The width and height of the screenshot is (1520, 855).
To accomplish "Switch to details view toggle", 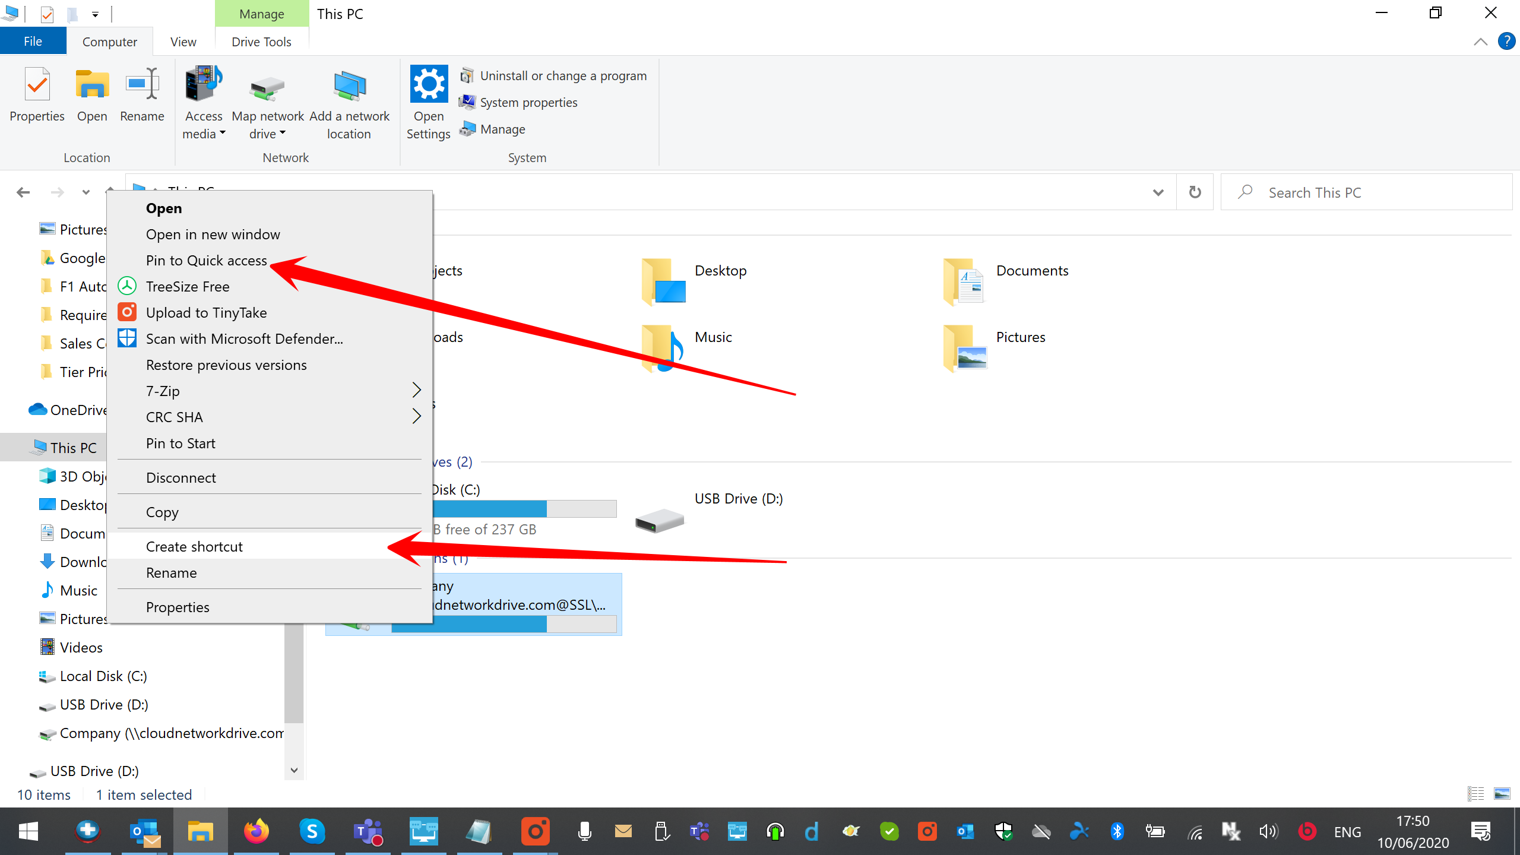I will [x=1475, y=794].
